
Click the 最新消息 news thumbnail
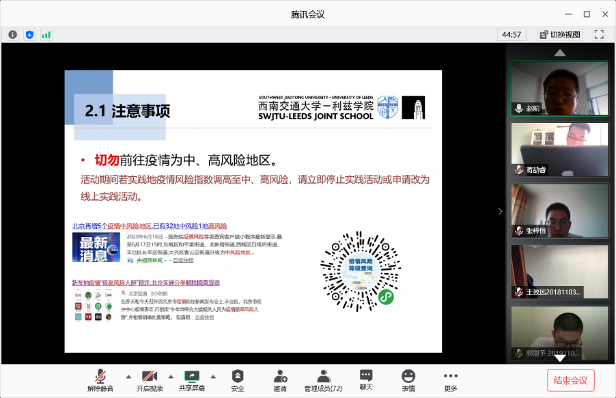[96, 247]
